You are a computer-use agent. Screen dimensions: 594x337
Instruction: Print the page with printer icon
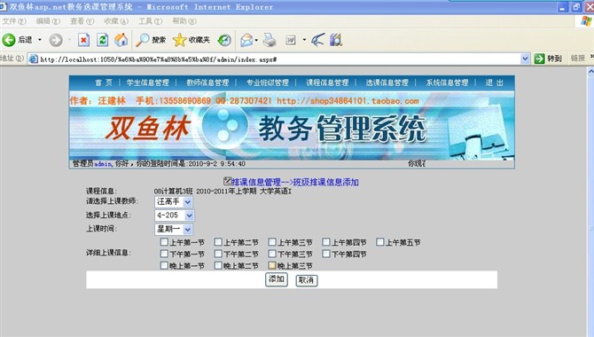pos(270,40)
